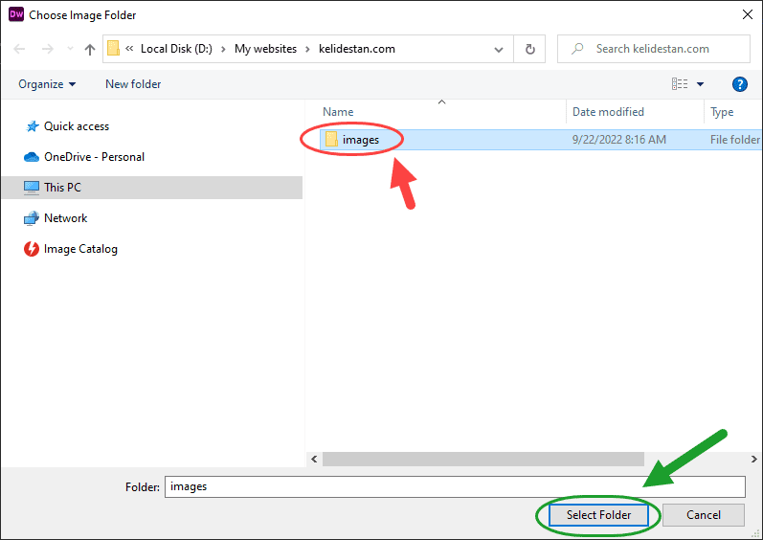
Task: Click the horizontal scrollbar thumb
Action: (x=483, y=459)
